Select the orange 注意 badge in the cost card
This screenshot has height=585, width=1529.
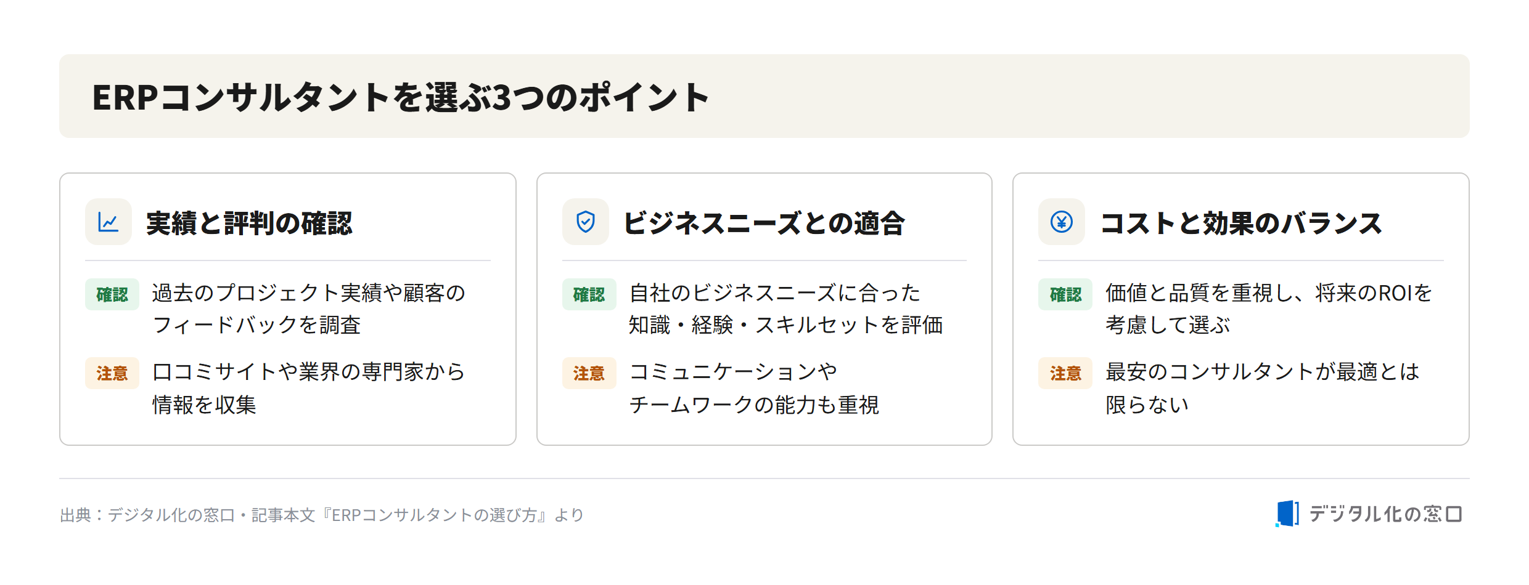[x=1065, y=373]
